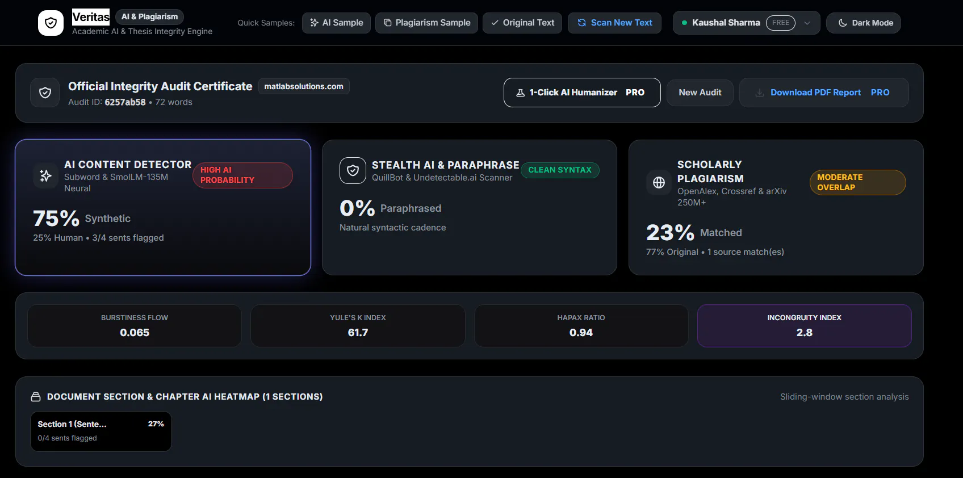Click 'Subword & SmolLM-135M Neural' subtitle
The image size is (963, 478).
coord(116,183)
